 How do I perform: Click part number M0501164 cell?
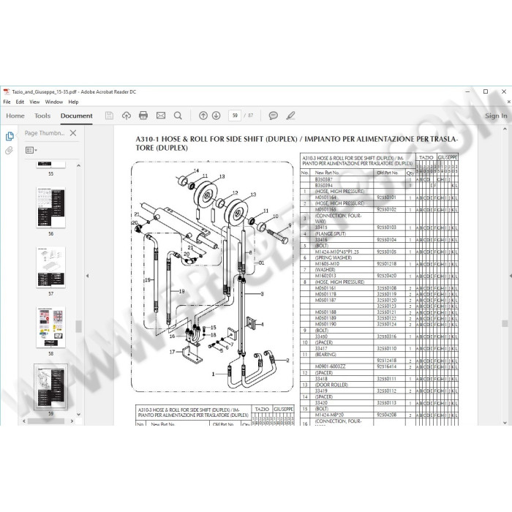coord(325,197)
